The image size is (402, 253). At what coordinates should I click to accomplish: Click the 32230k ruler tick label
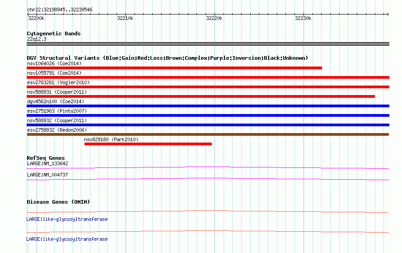tap(303, 18)
